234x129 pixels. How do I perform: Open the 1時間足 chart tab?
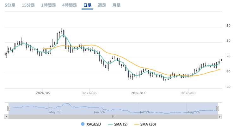48,5
